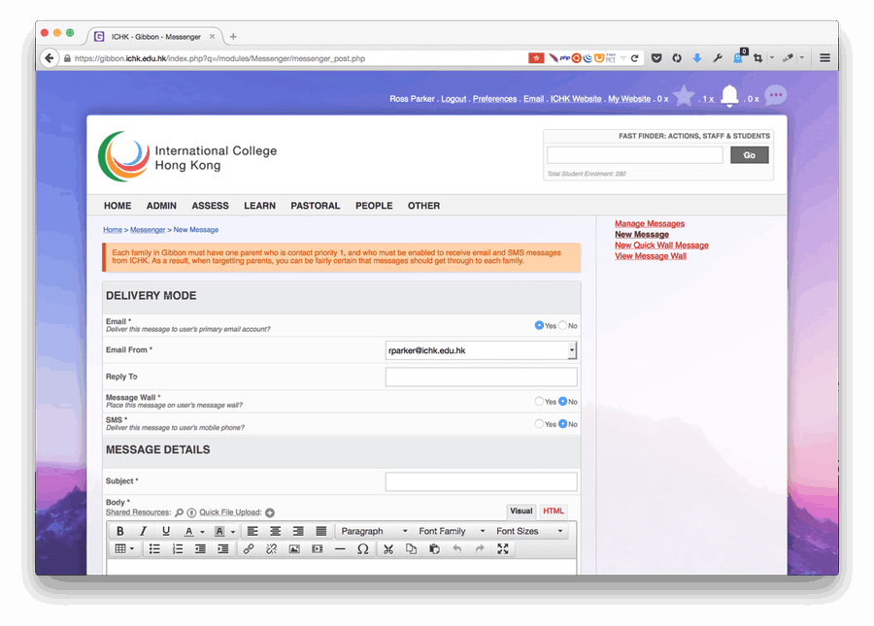This screenshot has height=626, width=874.
Task: Expand the Paragraph format dropdown
Action: 374,531
